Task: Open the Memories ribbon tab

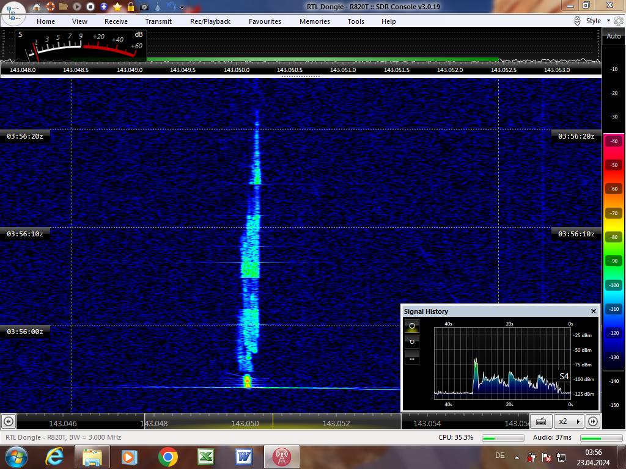Action: tap(315, 21)
